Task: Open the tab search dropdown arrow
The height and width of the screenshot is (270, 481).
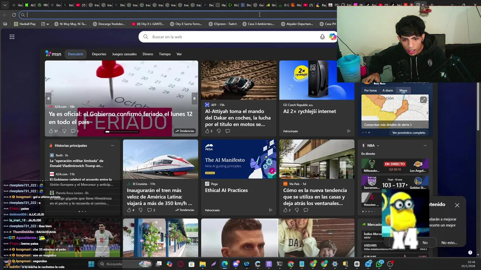Action: click(x=5, y=5)
